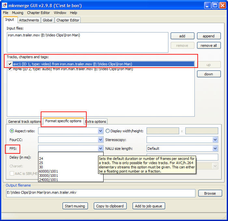This screenshot has height=221, width=228.
Task: Open the Chapter Editor menu
Action: pyautogui.click(x=38, y=13)
